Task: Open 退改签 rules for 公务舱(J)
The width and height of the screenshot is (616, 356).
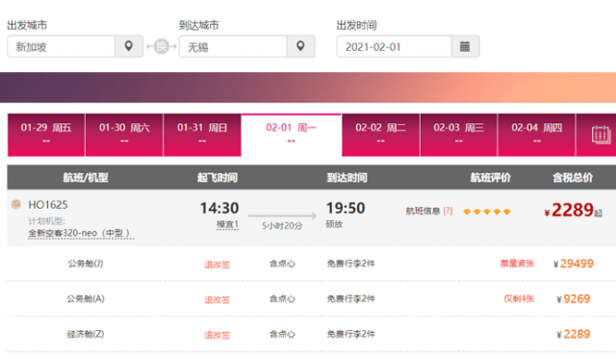Action: coord(217,265)
